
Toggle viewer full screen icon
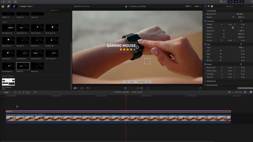(200, 88)
